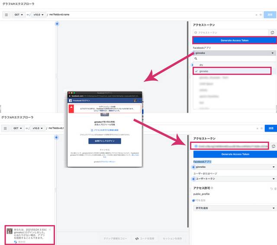The height and width of the screenshot is (245, 277).
Task: Click the Facebook logo in login popup
Action: click(x=70, y=100)
